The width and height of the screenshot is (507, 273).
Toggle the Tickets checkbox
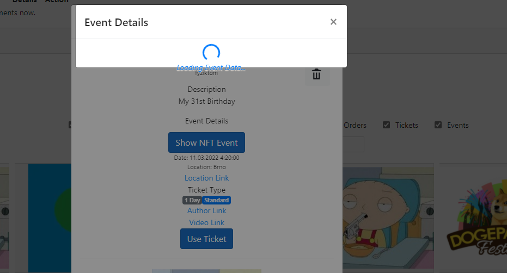[386, 125]
